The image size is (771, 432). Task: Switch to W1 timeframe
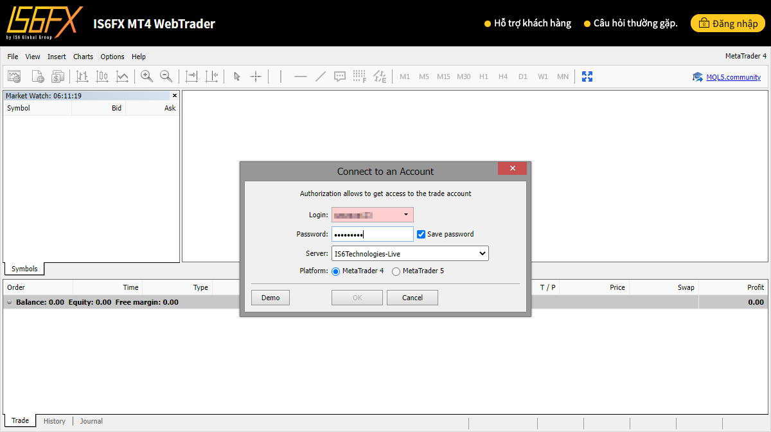click(x=543, y=76)
